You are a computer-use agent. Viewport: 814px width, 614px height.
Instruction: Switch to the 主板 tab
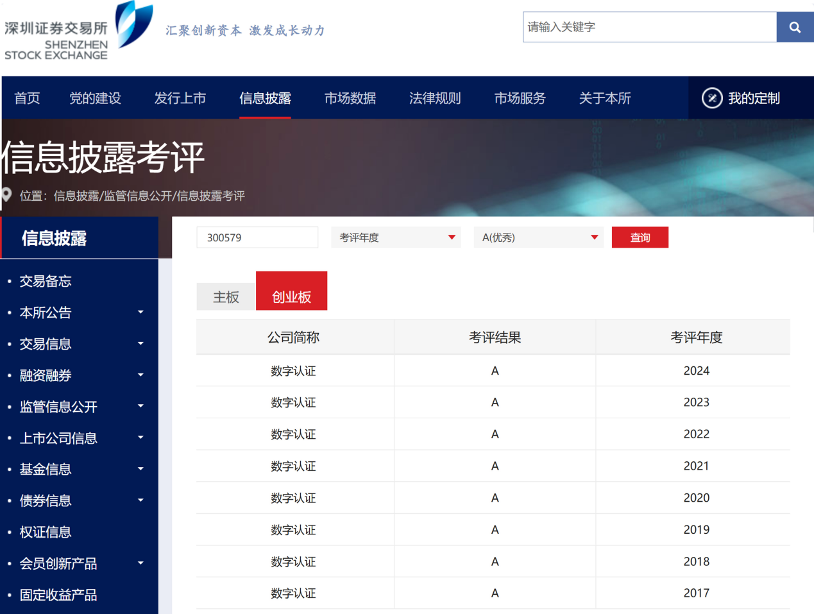click(x=226, y=296)
